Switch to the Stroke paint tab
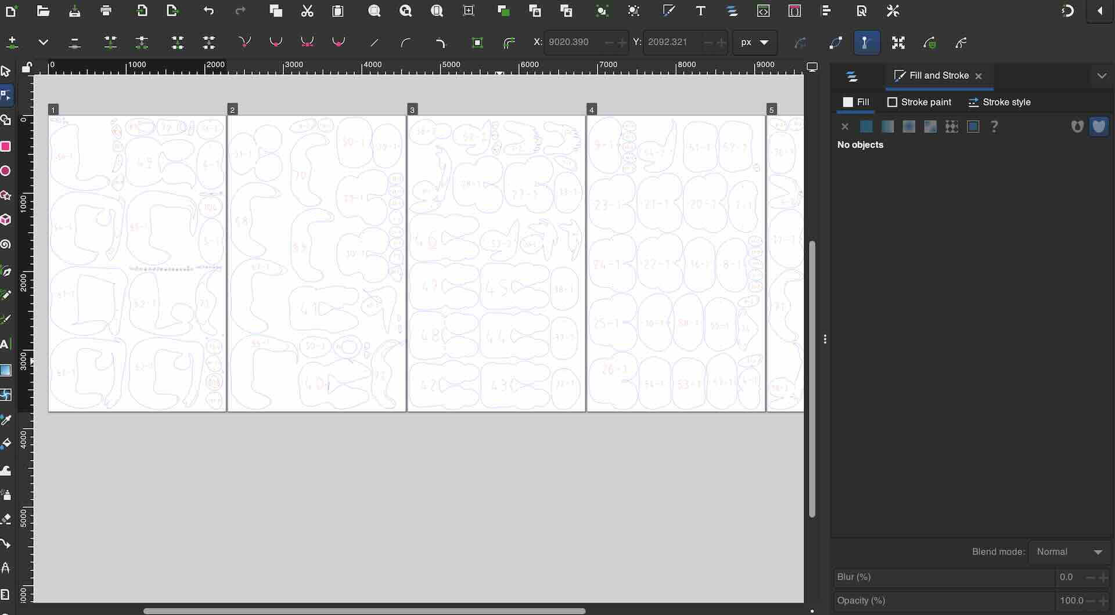1115x615 pixels. [919, 102]
